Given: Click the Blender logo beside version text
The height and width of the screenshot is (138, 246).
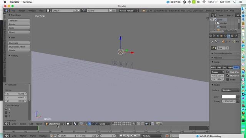Looking at the screenshot, I should point(143,11).
